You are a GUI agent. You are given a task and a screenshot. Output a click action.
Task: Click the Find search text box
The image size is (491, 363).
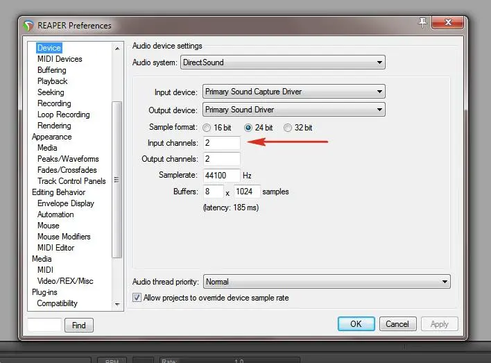click(x=44, y=325)
